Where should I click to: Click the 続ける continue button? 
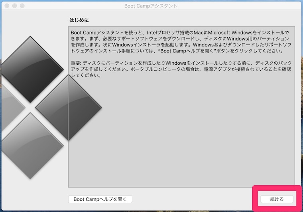click(x=277, y=199)
